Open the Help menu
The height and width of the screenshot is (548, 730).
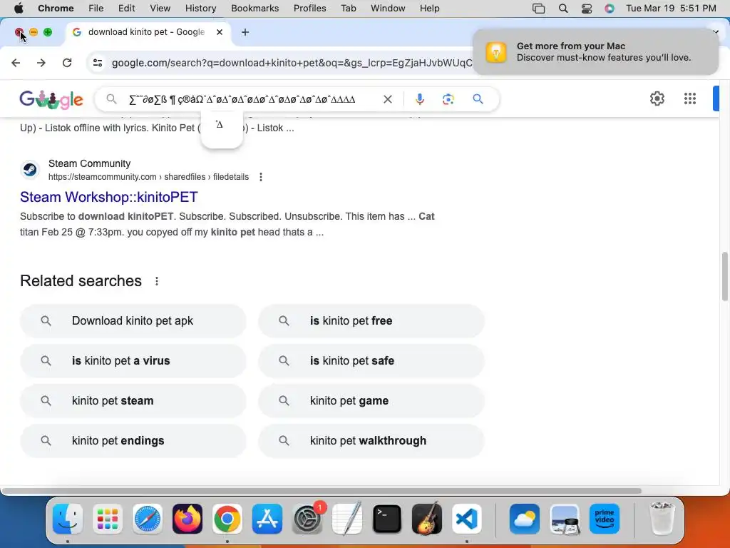tap(429, 9)
